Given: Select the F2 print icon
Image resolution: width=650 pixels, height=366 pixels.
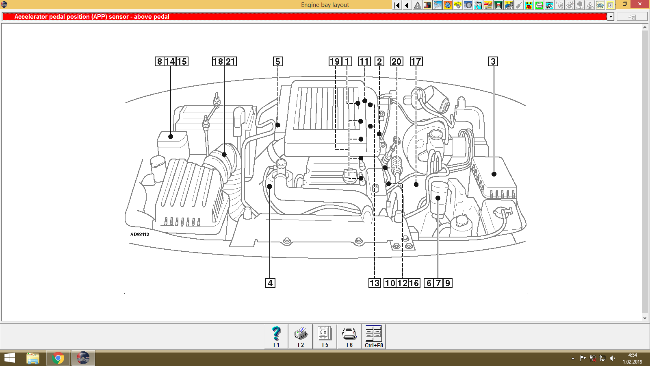Looking at the screenshot, I should (301, 333).
